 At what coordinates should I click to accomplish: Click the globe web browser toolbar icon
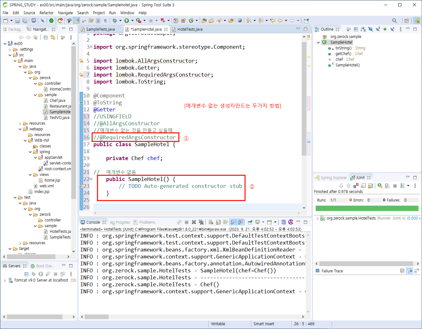click(x=240, y=21)
